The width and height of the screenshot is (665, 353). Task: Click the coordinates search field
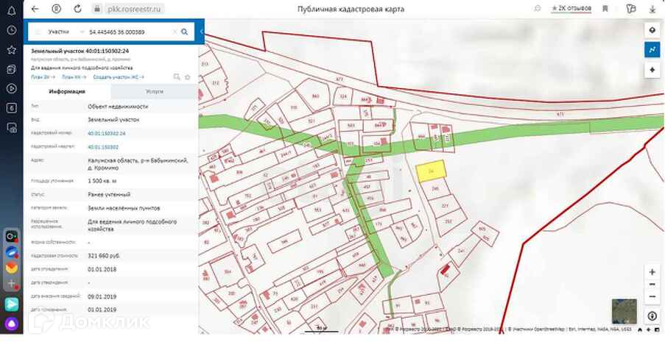(128, 32)
